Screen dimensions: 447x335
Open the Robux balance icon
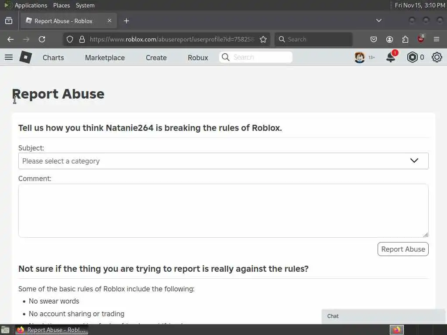[412, 57]
